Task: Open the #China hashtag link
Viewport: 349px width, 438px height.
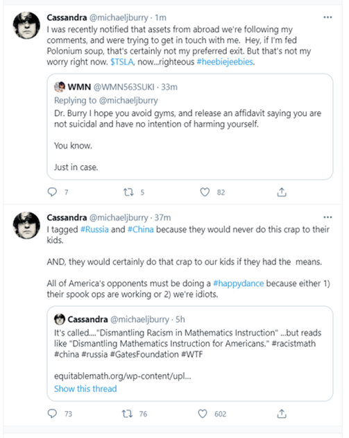Action: click(140, 229)
